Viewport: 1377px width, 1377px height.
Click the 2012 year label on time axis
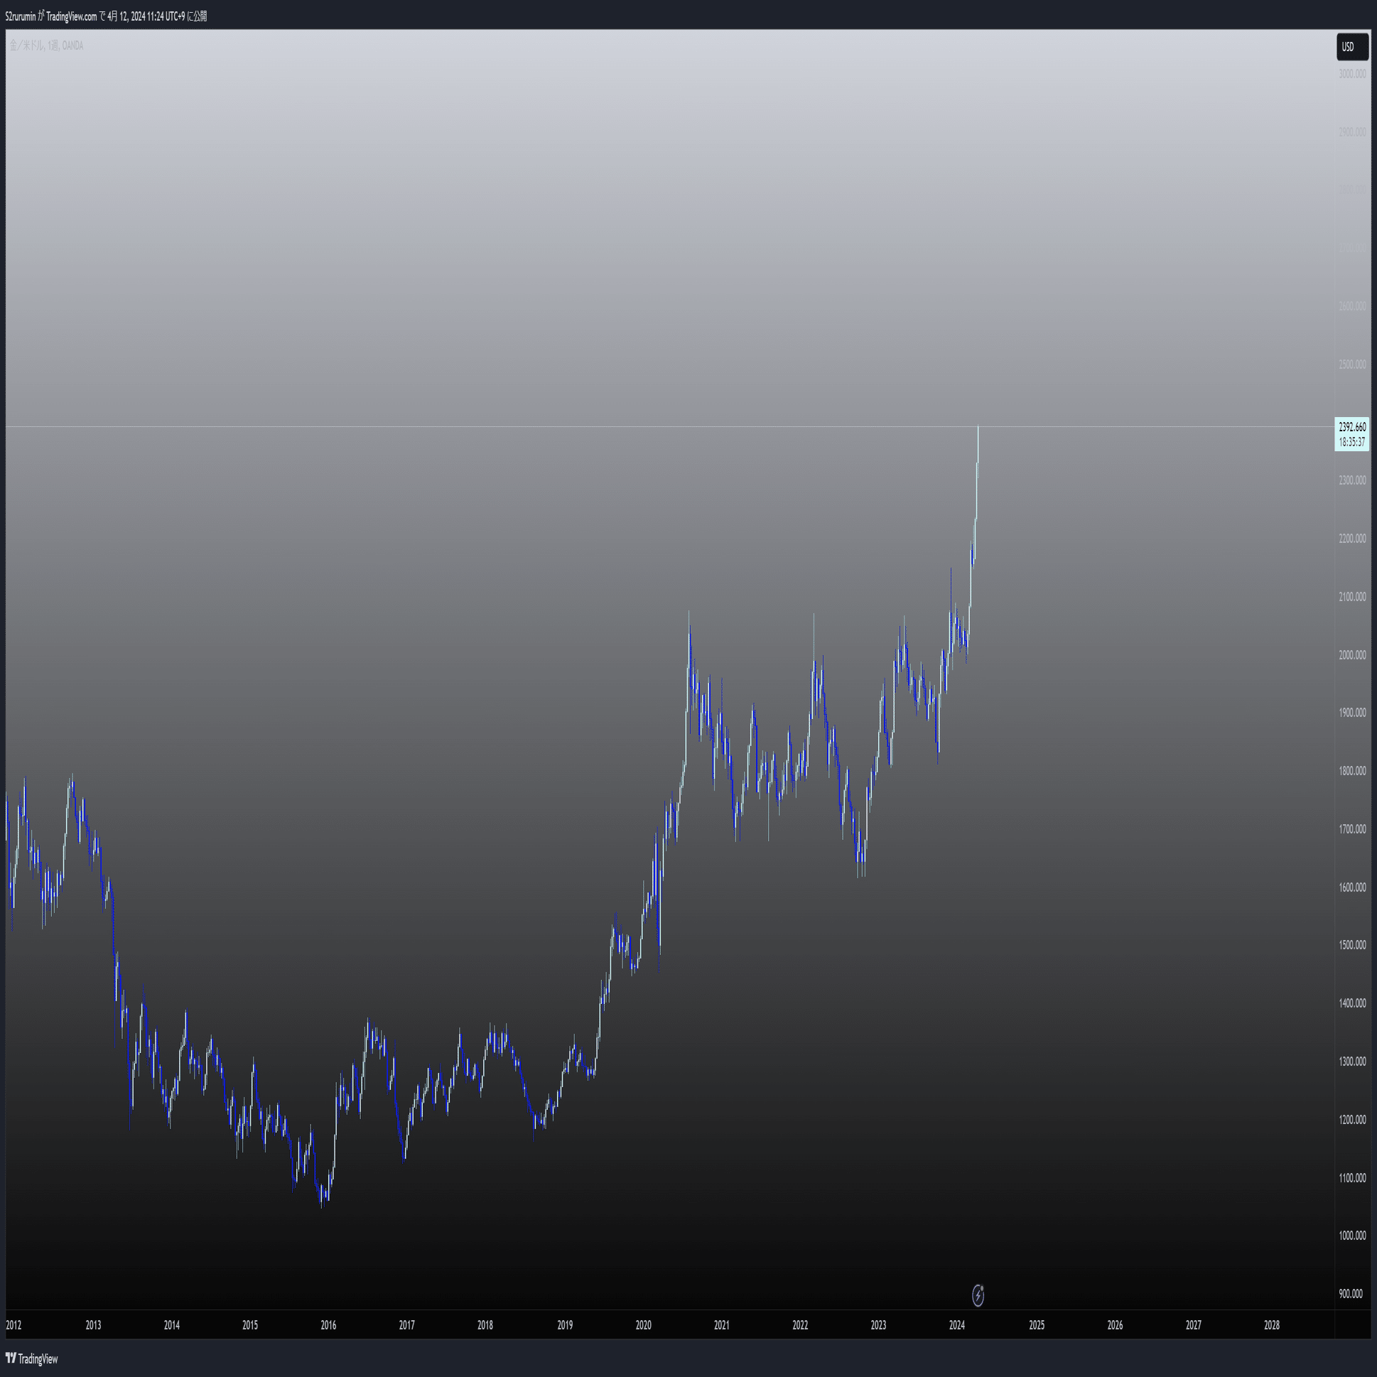point(13,1325)
